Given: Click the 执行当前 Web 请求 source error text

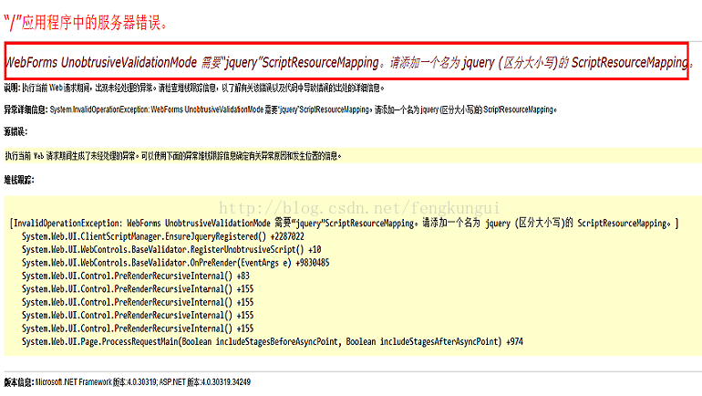Looking at the screenshot, I should pos(173,156).
